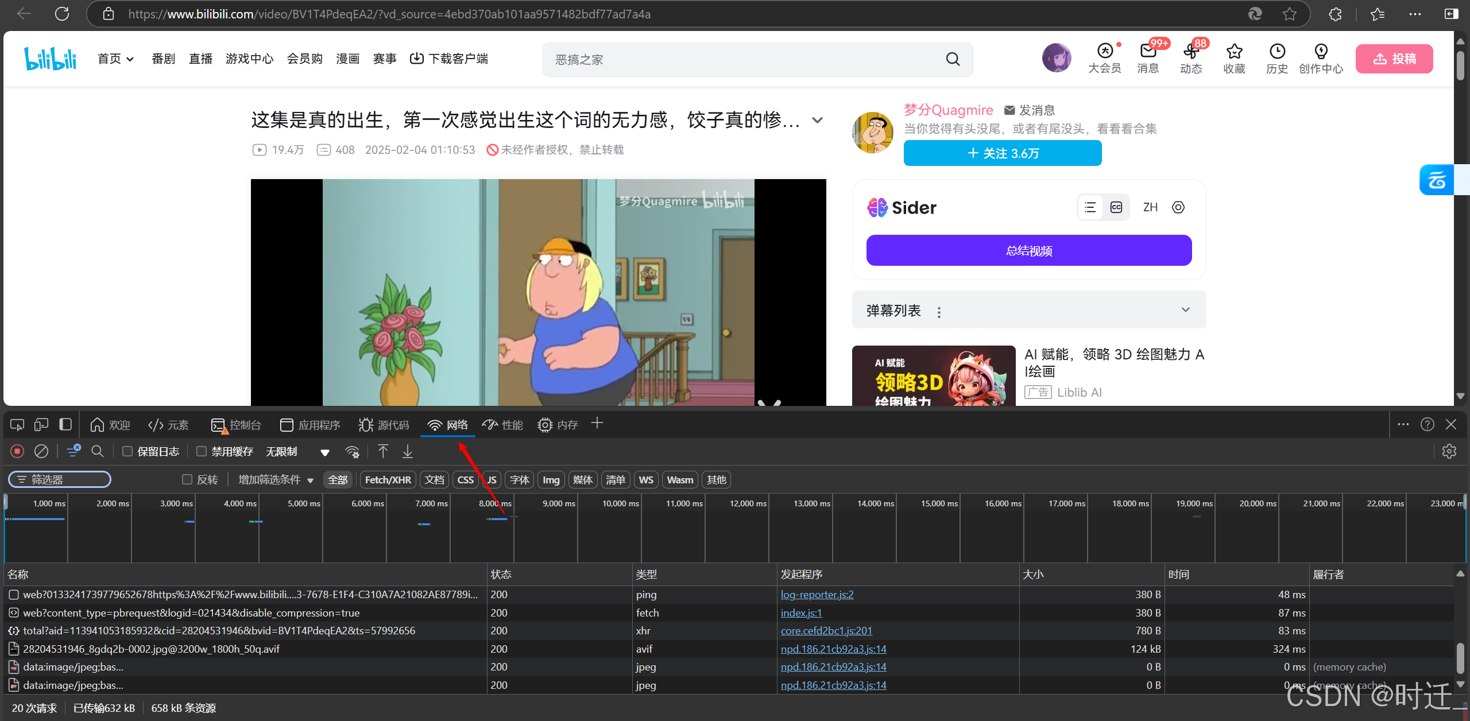Expand the 弹幕列表 panel chevron
1470x721 pixels.
click(1185, 310)
